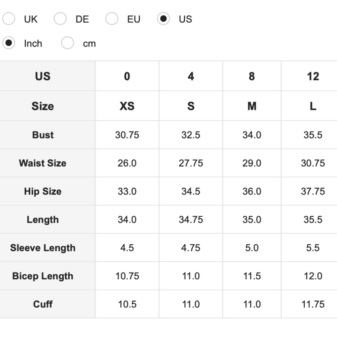337x337 pixels.
Task: Choose the Inch unit radio button
Action: click(9, 43)
